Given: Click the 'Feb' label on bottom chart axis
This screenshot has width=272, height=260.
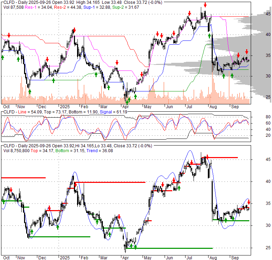Looking at the screenshot, I should [x=84, y=258].
